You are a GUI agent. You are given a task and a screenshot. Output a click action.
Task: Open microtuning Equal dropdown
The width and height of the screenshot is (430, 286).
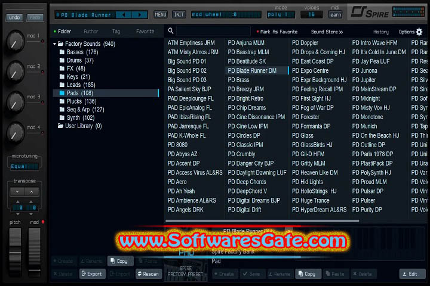(24, 166)
